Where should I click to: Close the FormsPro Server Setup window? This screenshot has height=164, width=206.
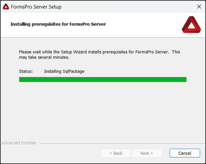199,7
